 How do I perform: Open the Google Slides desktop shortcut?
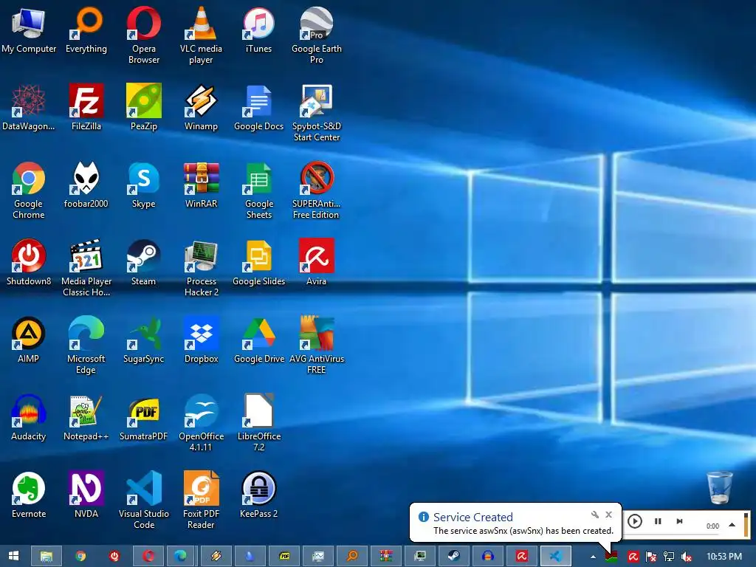coord(259,262)
